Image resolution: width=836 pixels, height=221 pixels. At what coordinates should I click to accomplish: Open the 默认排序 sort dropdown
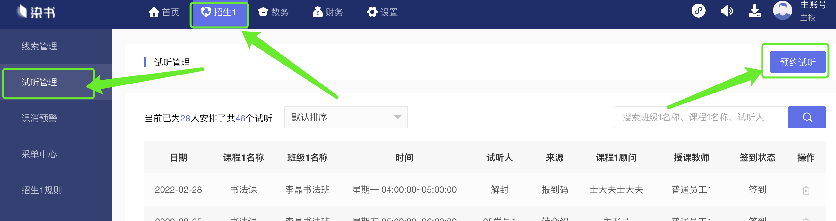(x=346, y=117)
